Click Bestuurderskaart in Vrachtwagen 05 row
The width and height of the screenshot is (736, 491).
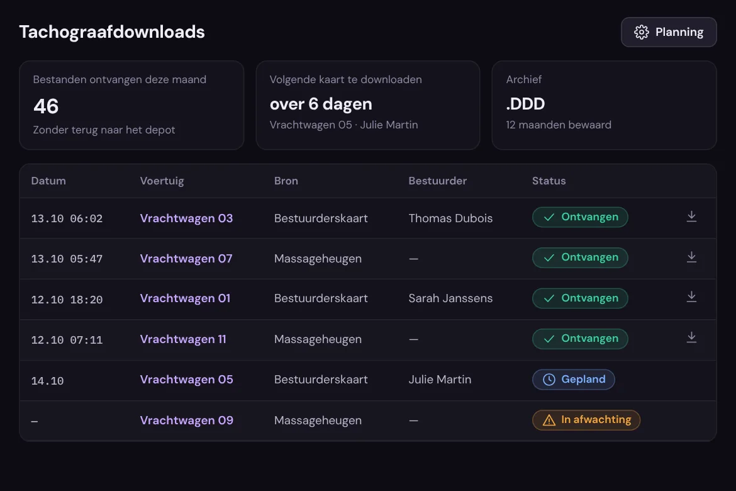[x=321, y=380]
